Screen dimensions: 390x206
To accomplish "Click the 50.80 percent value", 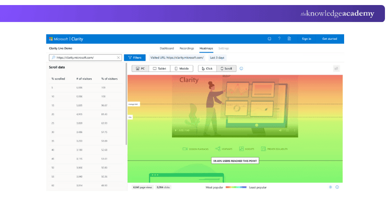I will point(104,168).
